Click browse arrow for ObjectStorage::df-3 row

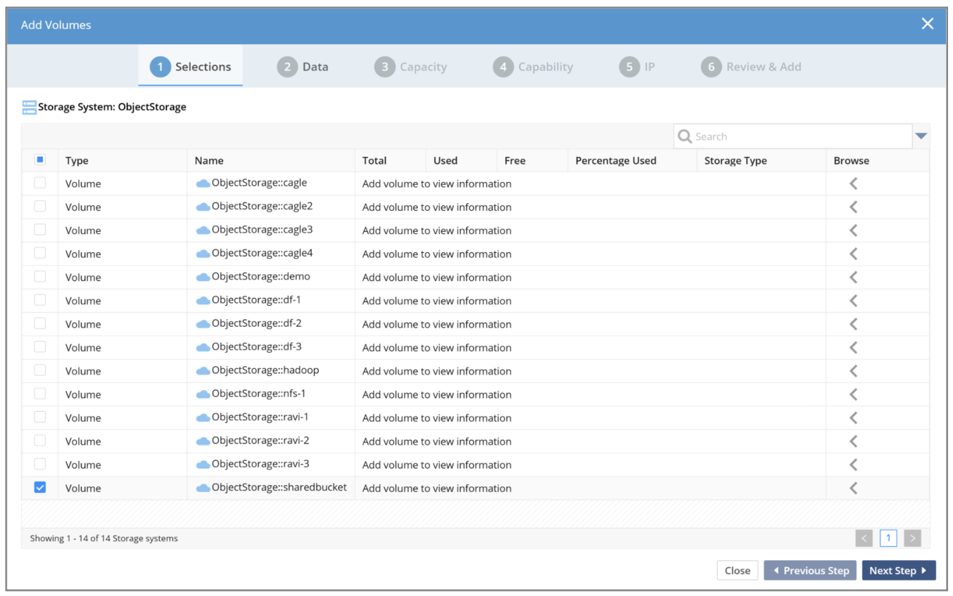[x=853, y=347]
